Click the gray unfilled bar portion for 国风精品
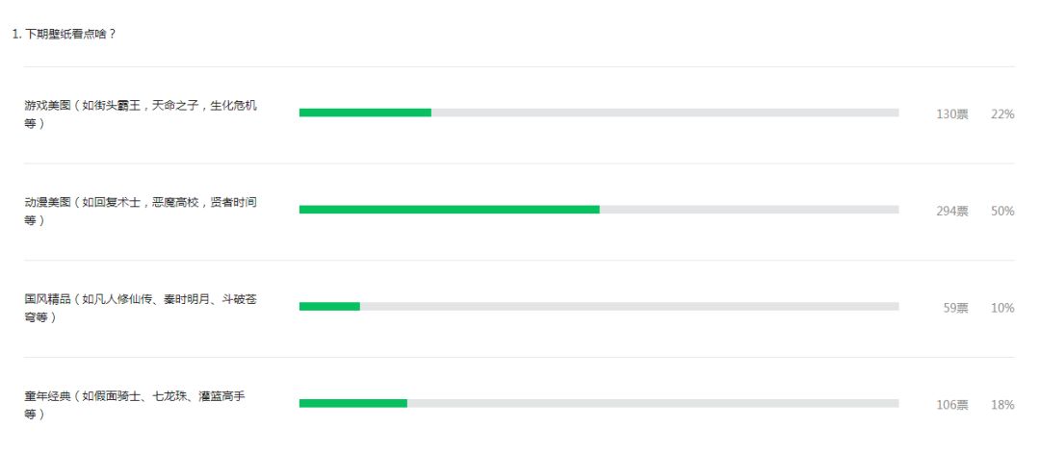Screen dimensions: 1040x453 coord(629,307)
